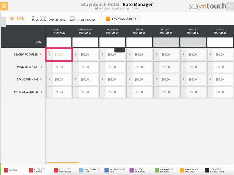Click the orange Max Advance Booking legend swatch
Image resolution: width=234 pixels, height=175 pixels.
182,170
